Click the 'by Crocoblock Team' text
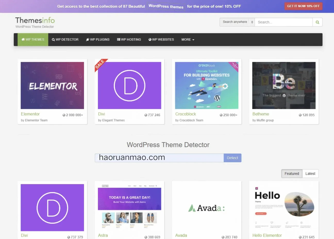The height and width of the screenshot is (239, 334). point(189,120)
